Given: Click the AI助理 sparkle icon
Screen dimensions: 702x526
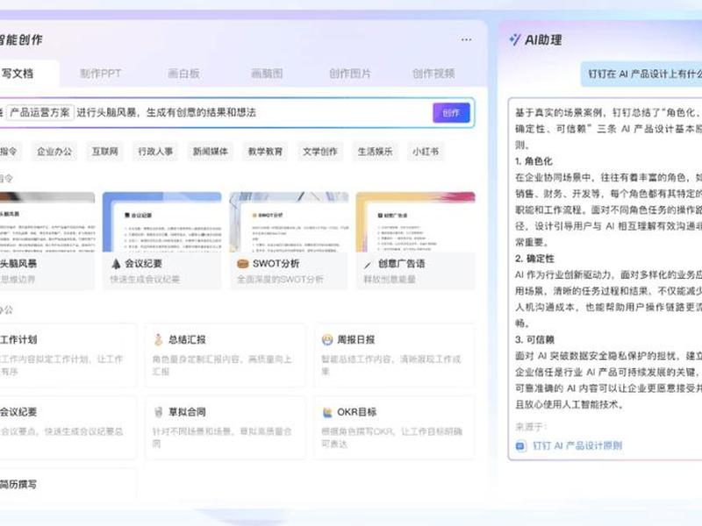Looking at the screenshot, I should coord(515,39).
